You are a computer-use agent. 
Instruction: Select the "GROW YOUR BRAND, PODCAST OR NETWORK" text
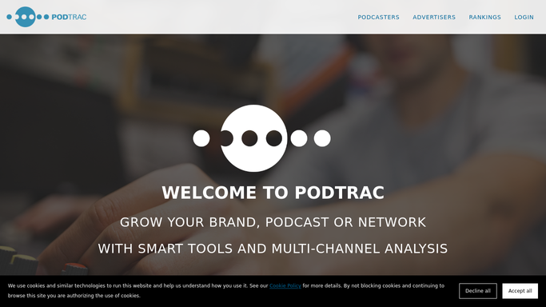[273, 222]
